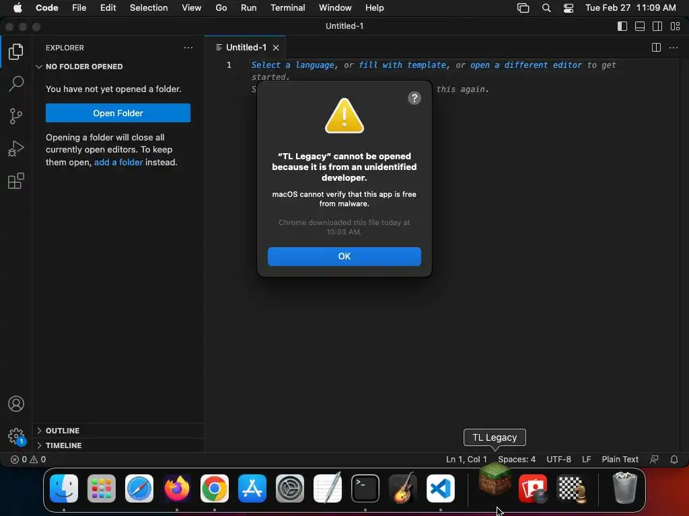Split the editor to the right
Viewport: 689px width, 516px height.
coord(656,48)
